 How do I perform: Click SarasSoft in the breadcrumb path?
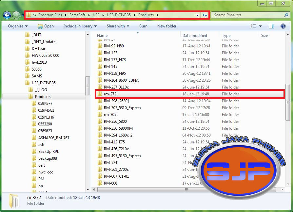[x=77, y=15]
